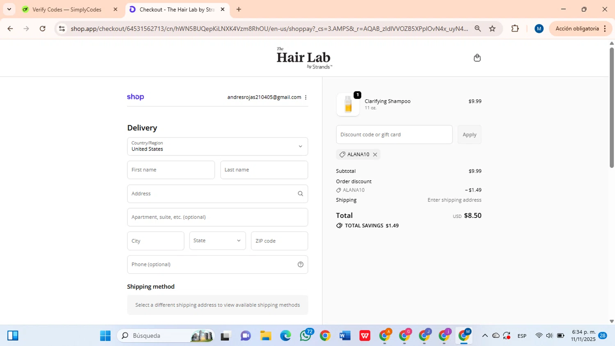Open the clock and date in the taskbar
Screen dimensions: 615x346
(583, 336)
